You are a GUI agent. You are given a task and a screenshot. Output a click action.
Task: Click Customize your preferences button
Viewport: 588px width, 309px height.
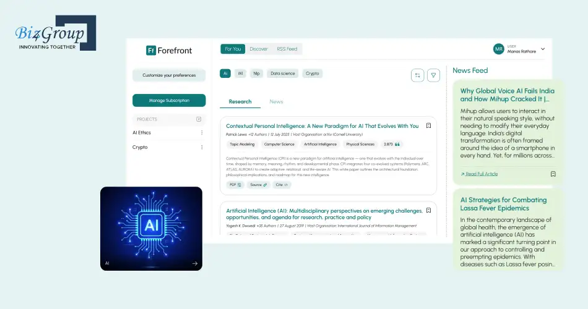[x=169, y=75]
